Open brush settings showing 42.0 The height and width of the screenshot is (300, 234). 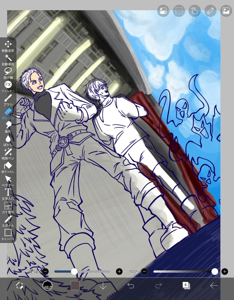tap(47, 285)
